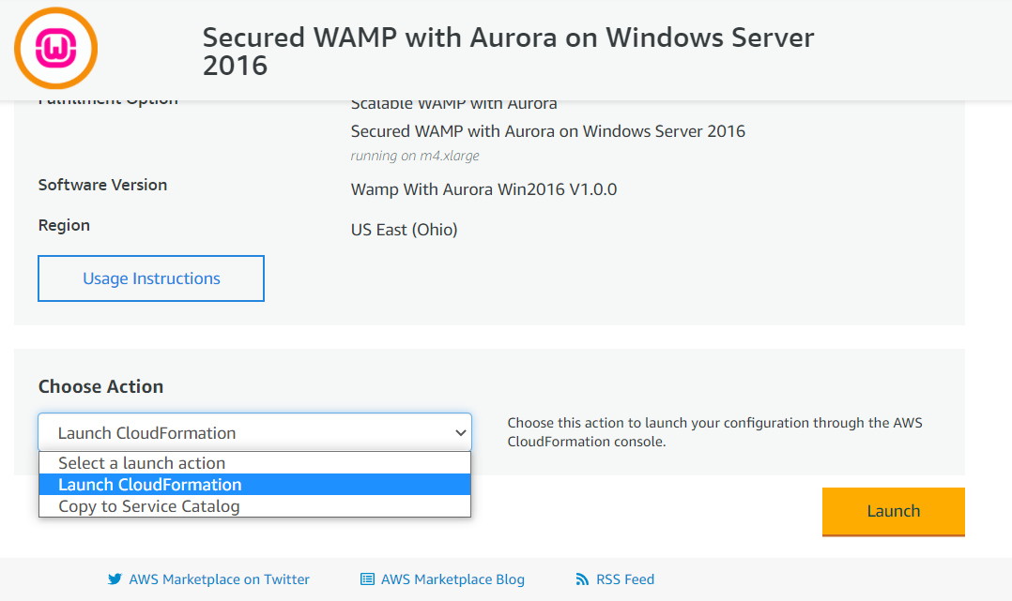Choose Copy to Service Catalog option
The width and height of the screenshot is (1012, 601).
pyautogui.click(x=255, y=506)
